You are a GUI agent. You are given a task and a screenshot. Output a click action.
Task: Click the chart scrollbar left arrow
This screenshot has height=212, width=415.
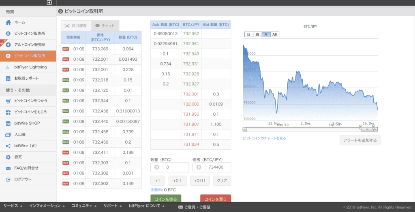tap(244, 129)
